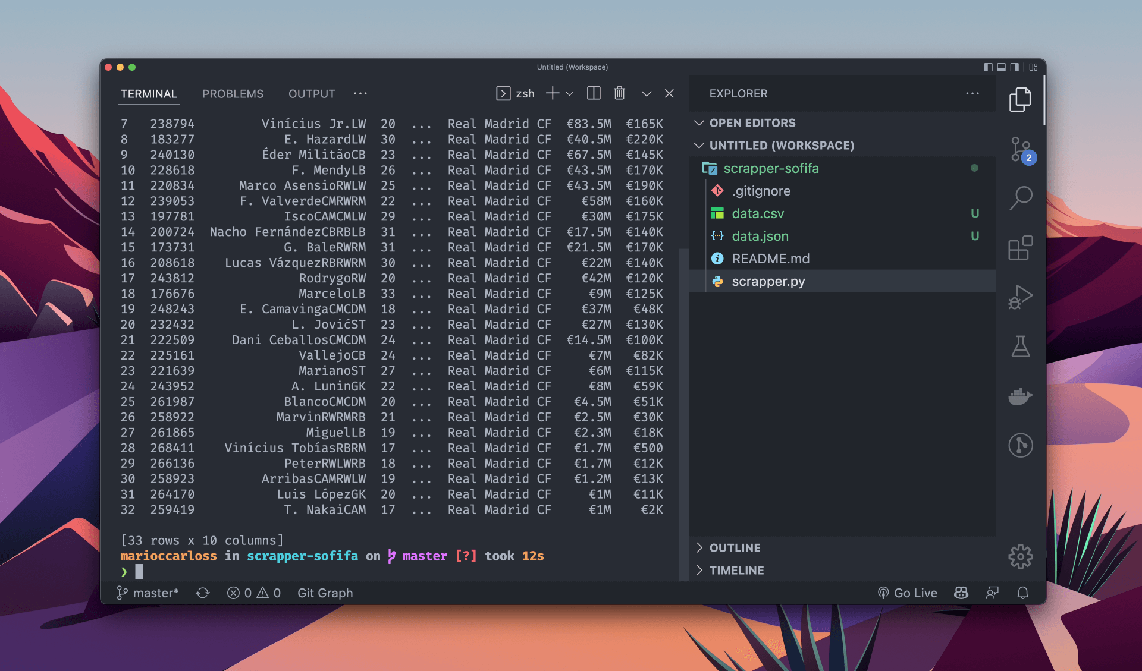The image size is (1142, 671).
Task: Open the Testing flask view
Action: click(1021, 346)
